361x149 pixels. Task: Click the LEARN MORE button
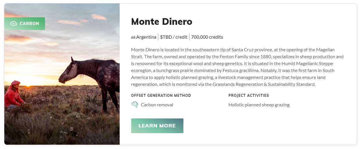click(x=157, y=126)
